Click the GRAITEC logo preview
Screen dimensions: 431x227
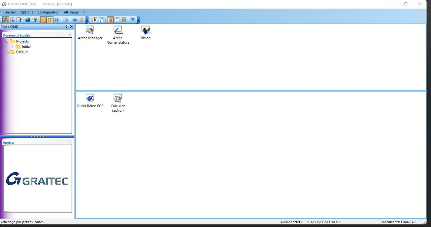tap(37, 179)
